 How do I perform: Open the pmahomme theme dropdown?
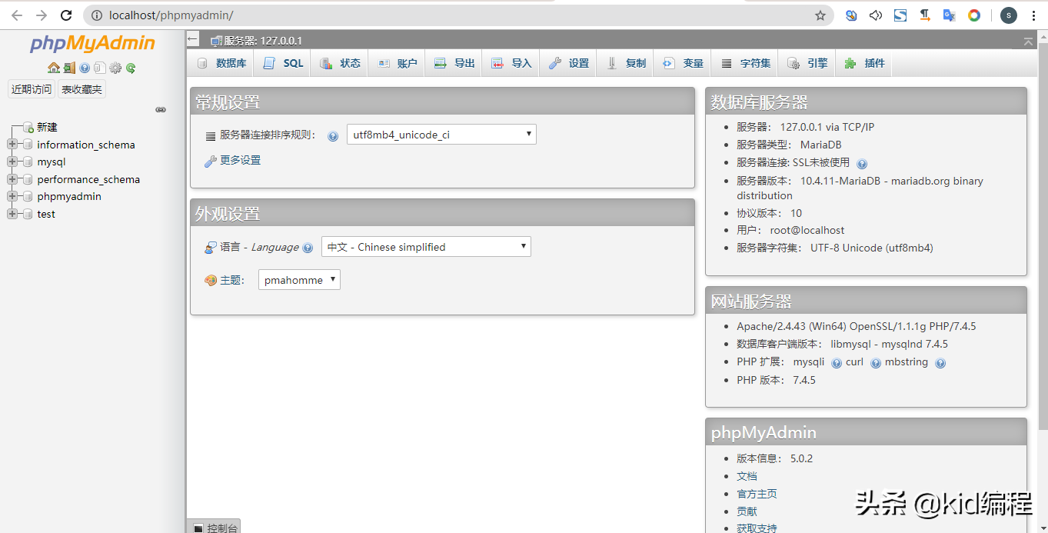(x=298, y=279)
